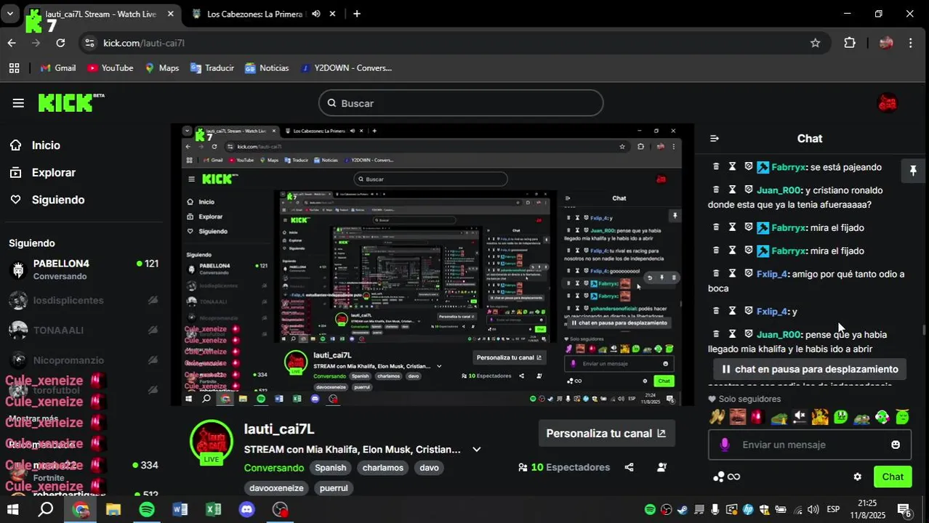Bookmark this page with star icon

click(x=816, y=43)
